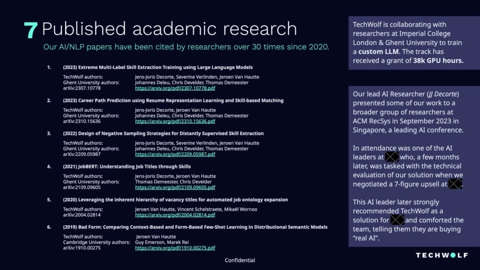The image size is (480, 270).
Task: Click the bold "38k GPU hours" text
Action: 438,61
